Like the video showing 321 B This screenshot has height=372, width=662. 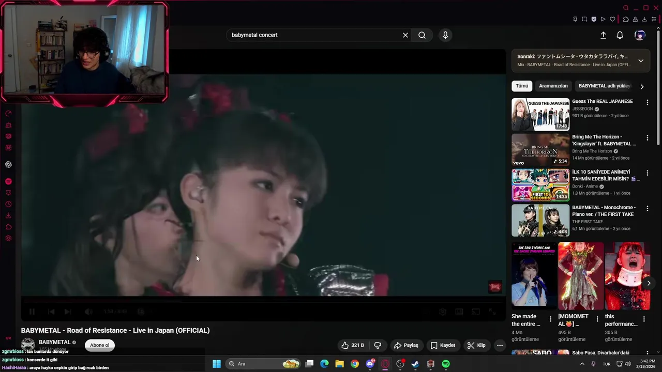[352, 345]
